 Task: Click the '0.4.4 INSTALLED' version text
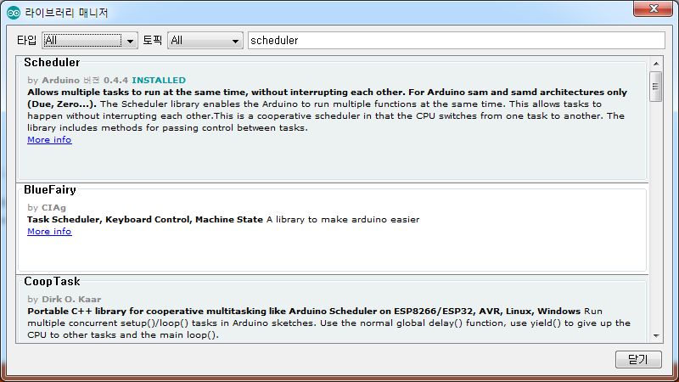click(x=144, y=80)
